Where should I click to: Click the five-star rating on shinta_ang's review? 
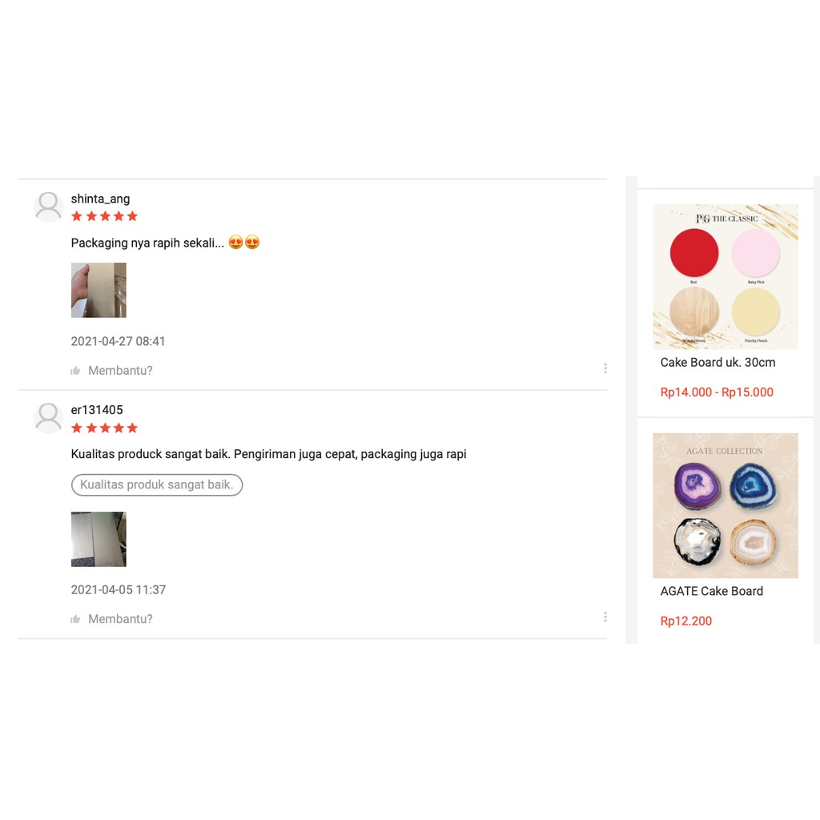(x=105, y=216)
